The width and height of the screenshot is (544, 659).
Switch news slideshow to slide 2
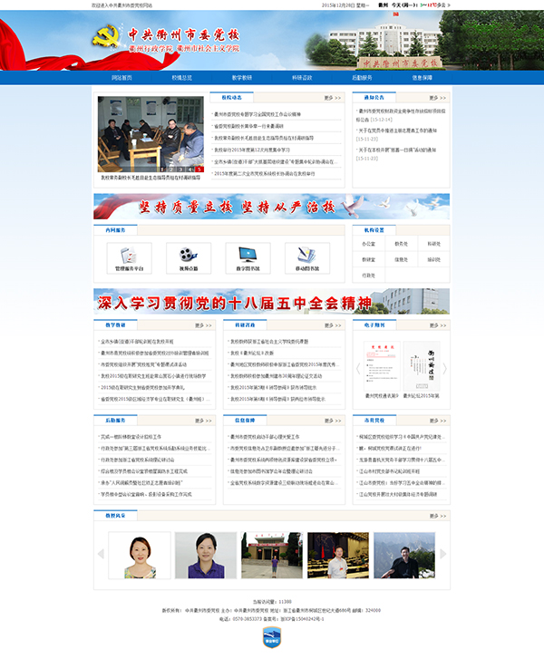point(171,170)
